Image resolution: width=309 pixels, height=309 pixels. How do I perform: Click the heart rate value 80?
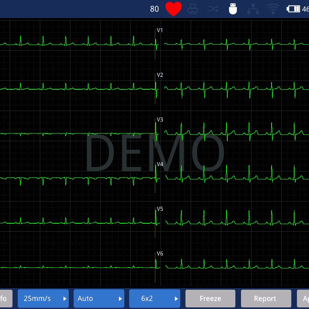[154, 9]
